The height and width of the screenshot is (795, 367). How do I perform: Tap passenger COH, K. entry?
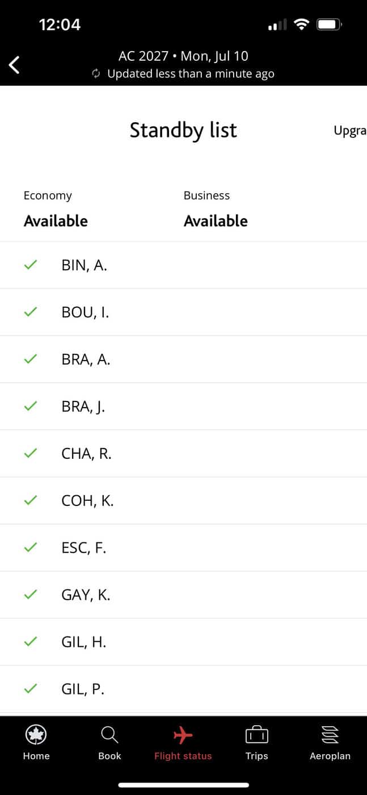pos(87,500)
